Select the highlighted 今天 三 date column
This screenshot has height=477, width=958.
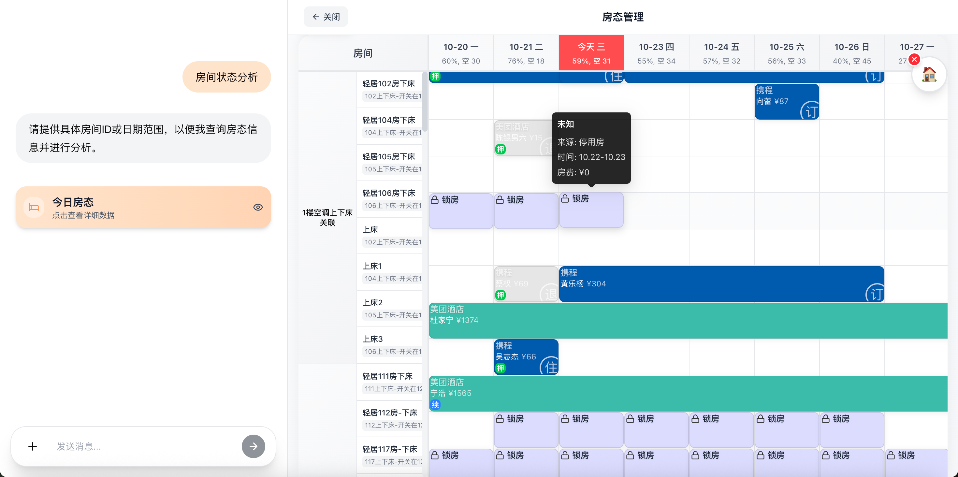[591, 53]
